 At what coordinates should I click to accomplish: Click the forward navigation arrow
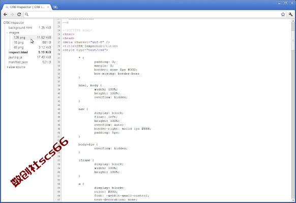(12, 14)
